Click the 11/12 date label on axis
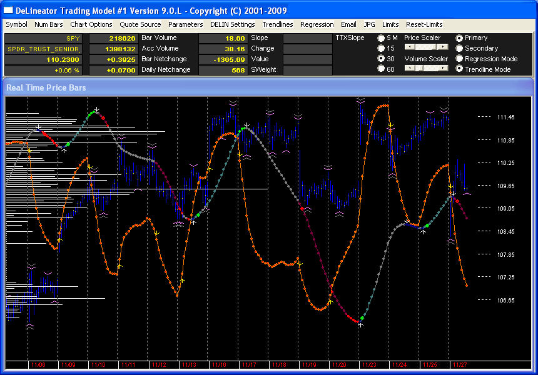The image size is (538, 375). coord(159,365)
